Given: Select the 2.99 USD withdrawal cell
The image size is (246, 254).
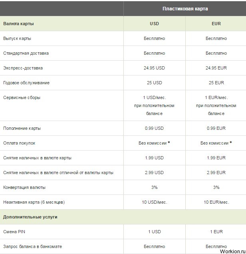Looking at the screenshot, I should (x=154, y=173).
